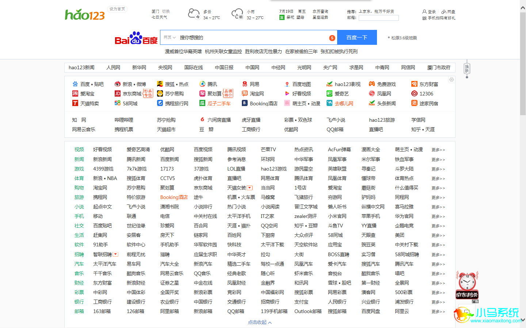Image resolution: width=526 pixels, height=328 pixels.
Task: Open the 苏宁易购 icon link
Action: 160,94
